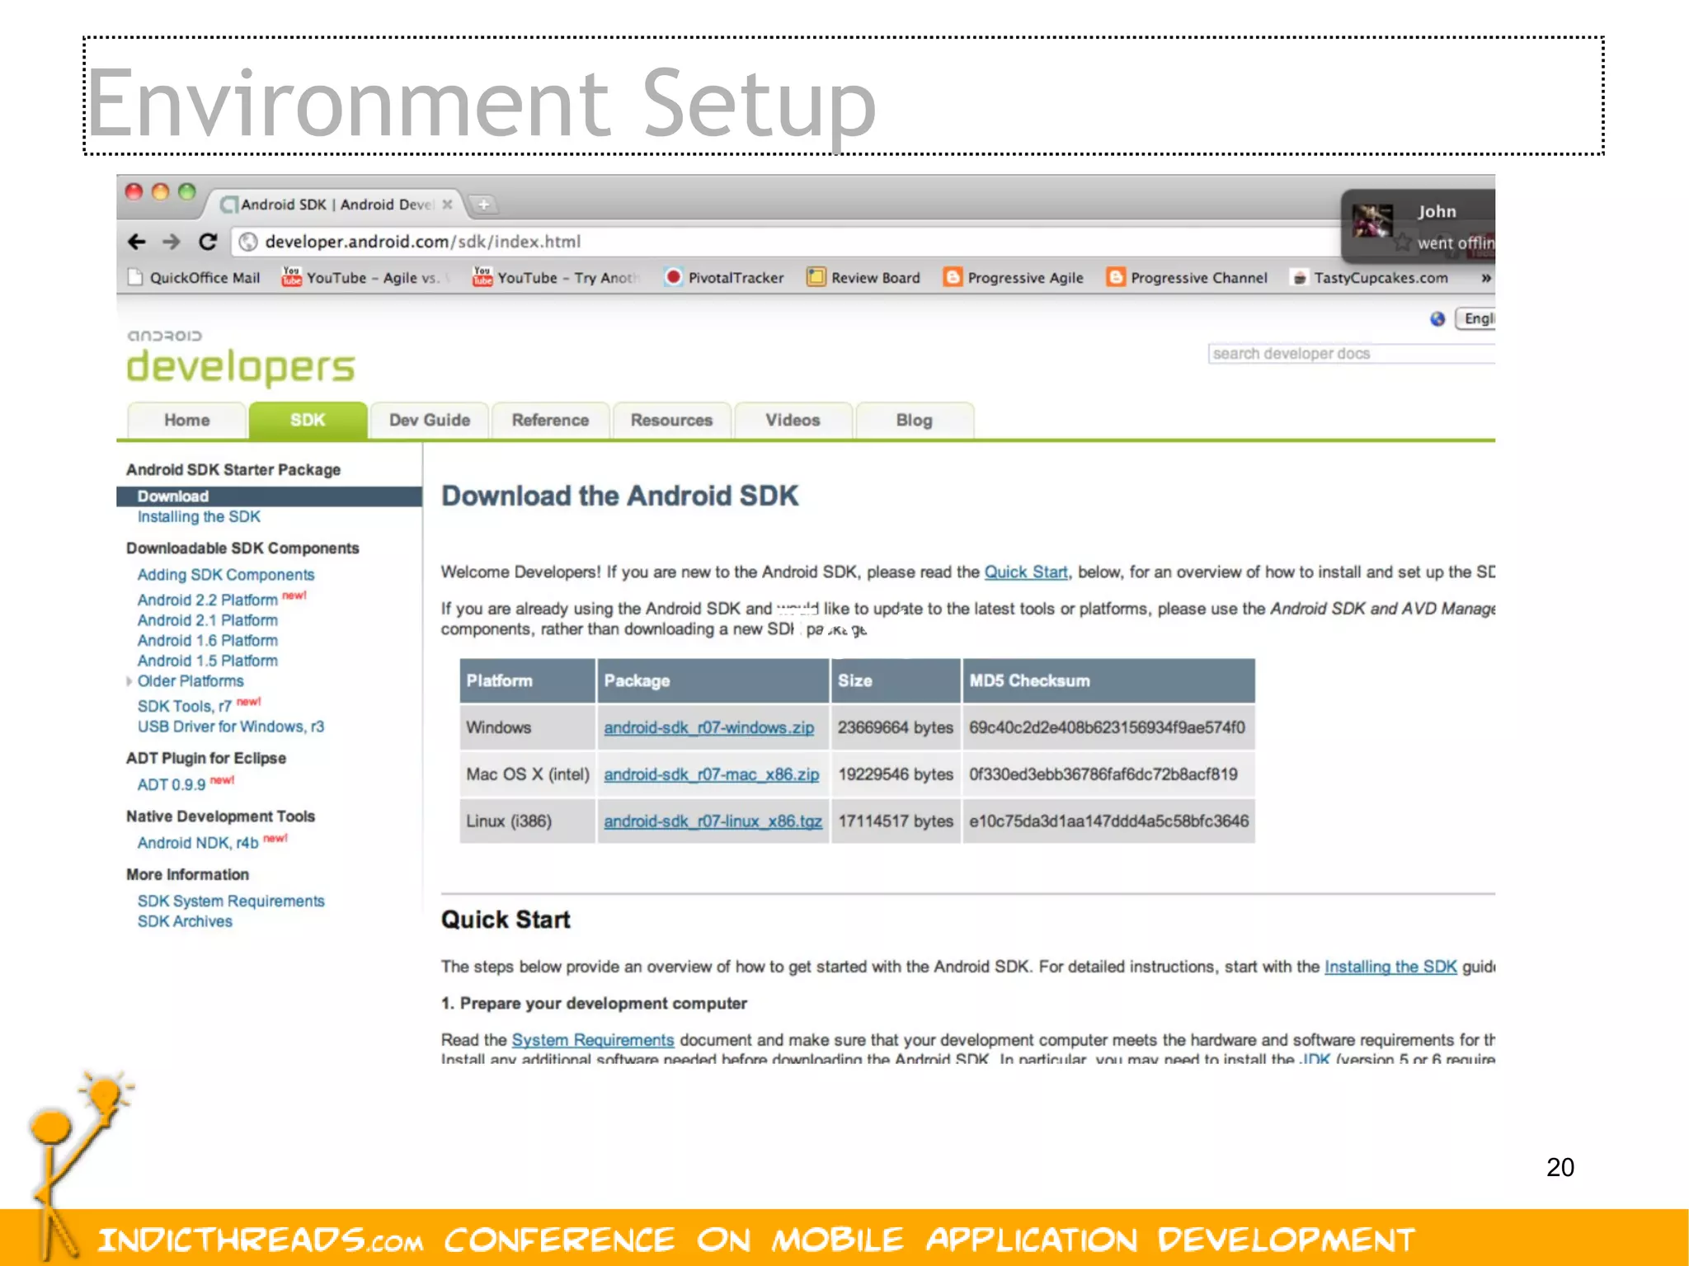
Task: Click the browser back arrow
Action: click(x=137, y=242)
